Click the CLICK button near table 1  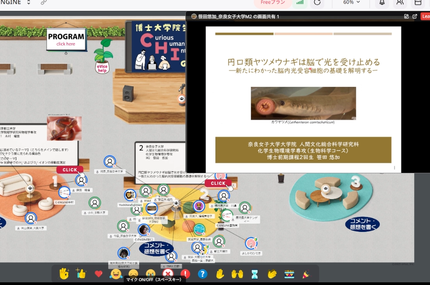pos(70,170)
